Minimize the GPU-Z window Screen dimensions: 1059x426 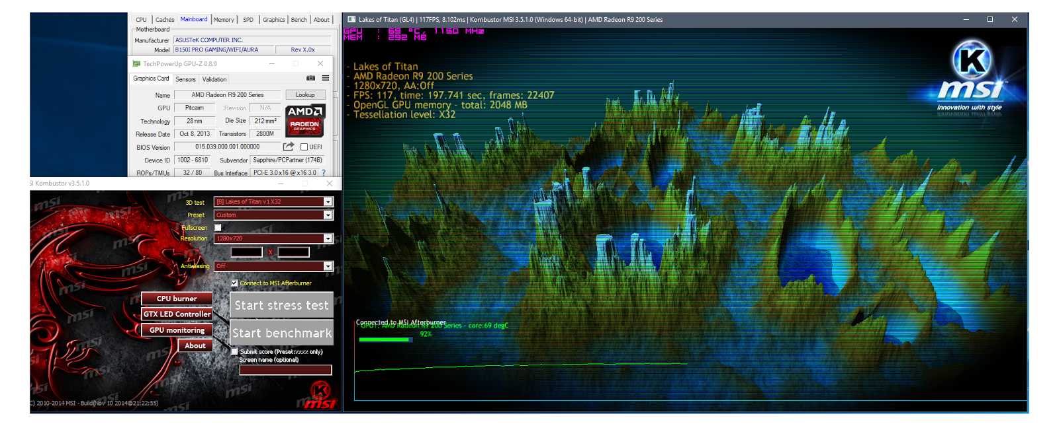271,63
